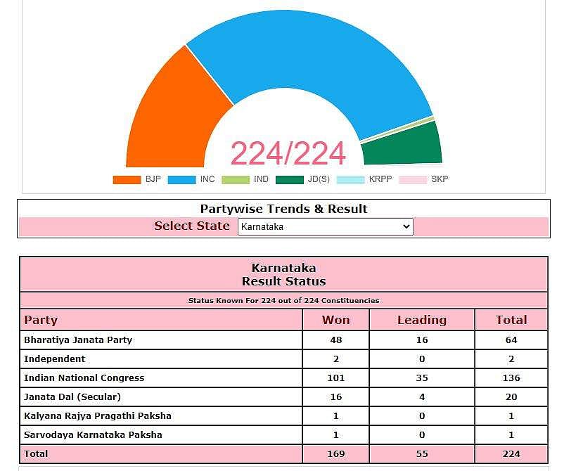The width and height of the screenshot is (564, 471).
Task: Click Sarvodaya Karnataka Paksha party name
Action: pos(93,434)
